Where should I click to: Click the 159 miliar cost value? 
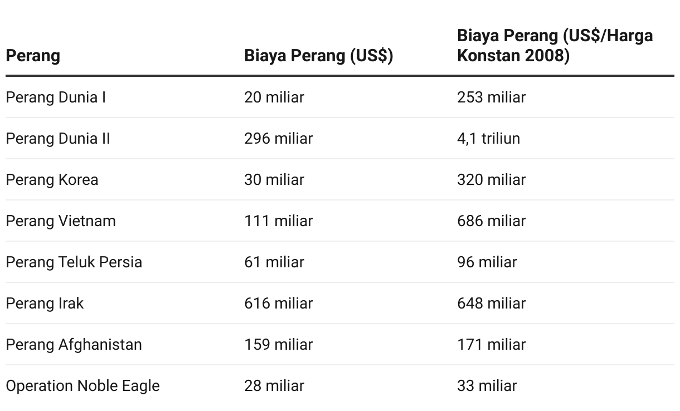click(x=279, y=345)
